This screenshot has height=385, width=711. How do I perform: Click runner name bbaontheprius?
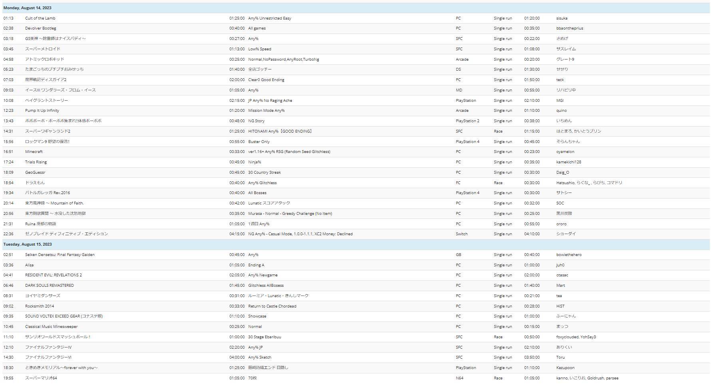click(x=569, y=28)
